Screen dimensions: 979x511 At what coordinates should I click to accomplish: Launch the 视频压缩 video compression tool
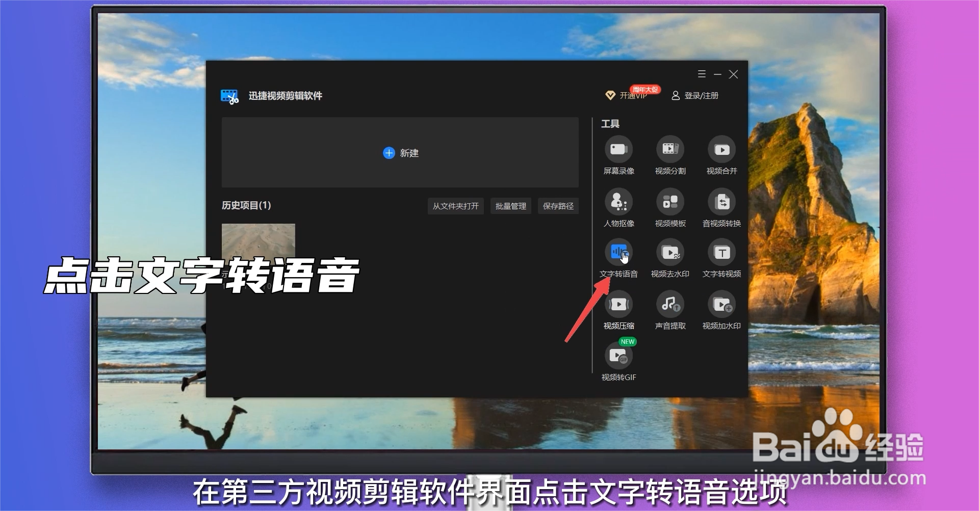click(x=619, y=304)
